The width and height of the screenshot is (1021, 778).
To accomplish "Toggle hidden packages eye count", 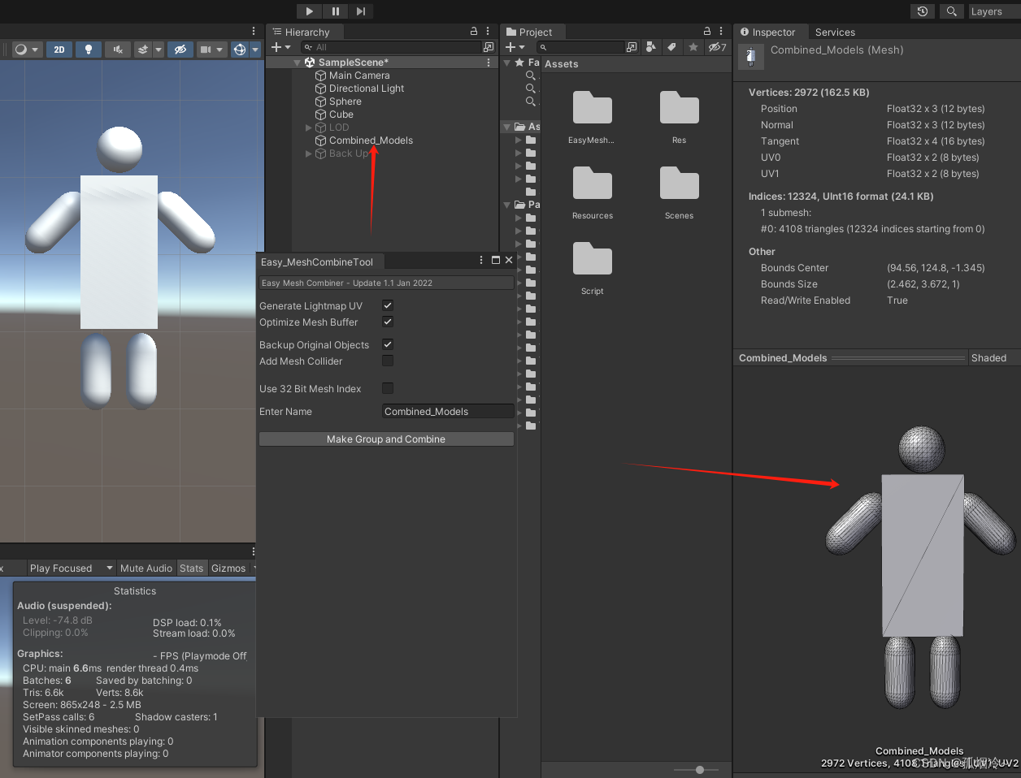I will (x=717, y=47).
